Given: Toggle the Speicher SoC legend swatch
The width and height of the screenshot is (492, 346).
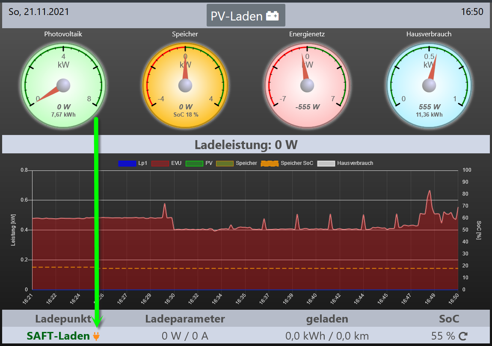Looking at the screenshot, I should click(270, 163).
